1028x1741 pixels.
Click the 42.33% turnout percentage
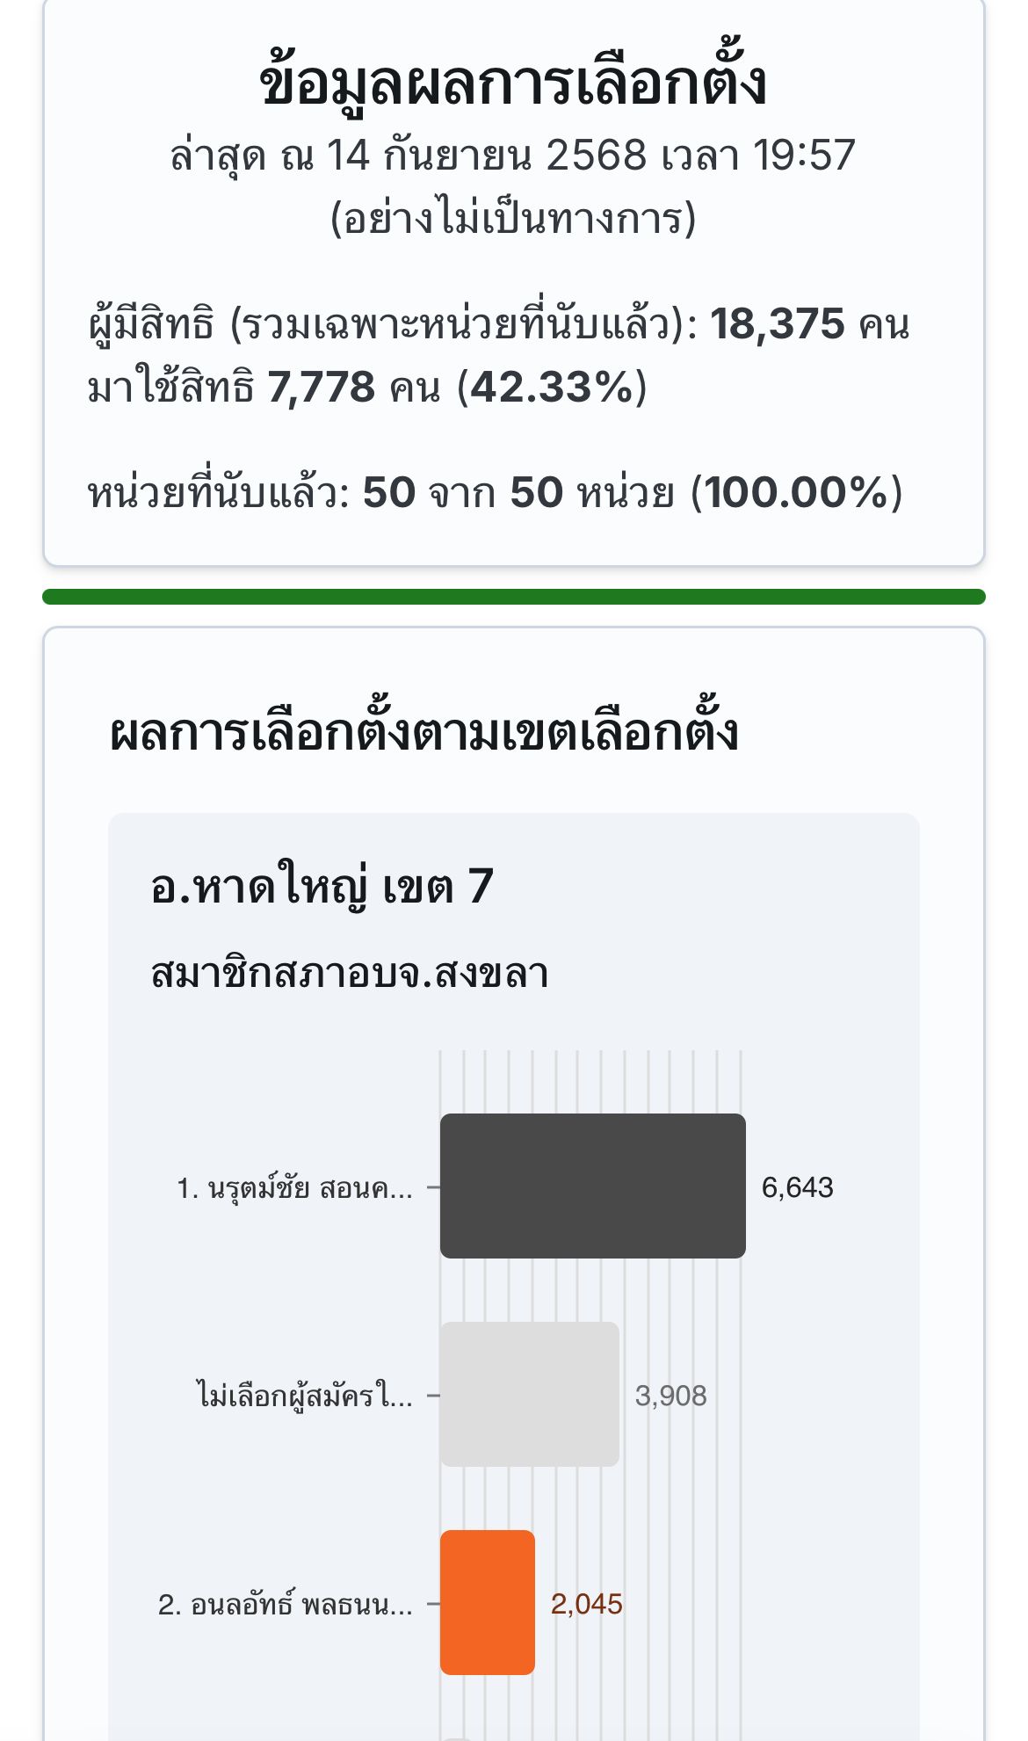(552, 387)
